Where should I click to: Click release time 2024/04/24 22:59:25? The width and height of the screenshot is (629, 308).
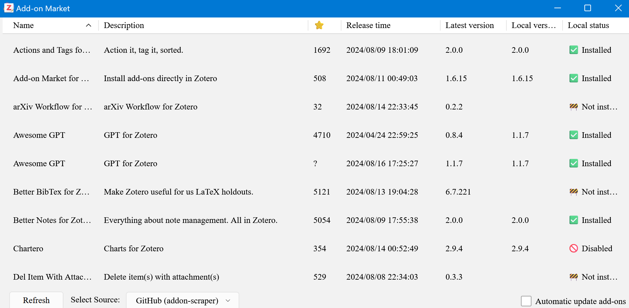point(382,135)
